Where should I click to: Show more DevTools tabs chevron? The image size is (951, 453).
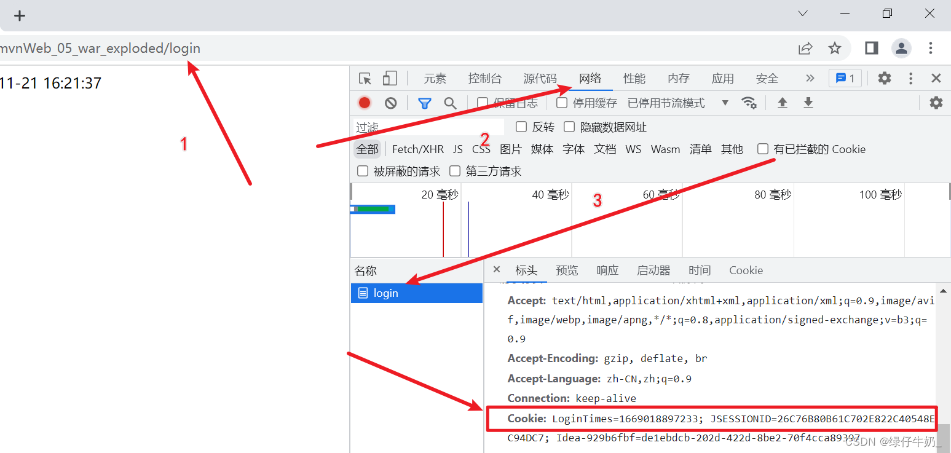[810, 78]
